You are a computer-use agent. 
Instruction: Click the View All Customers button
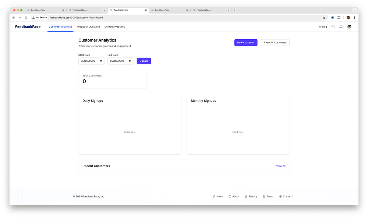click(x=275, y=43)
